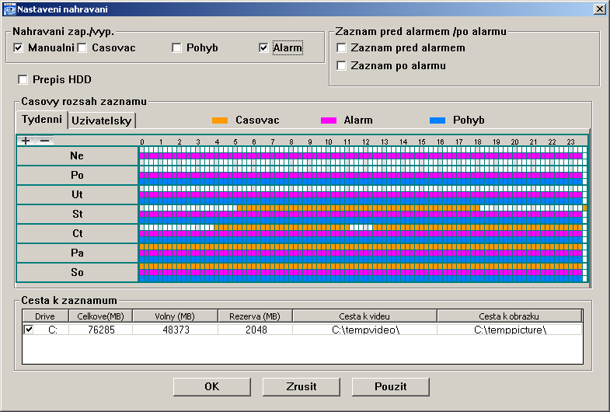Click hour 18 label in timeline header

click(x=478, y=142)
